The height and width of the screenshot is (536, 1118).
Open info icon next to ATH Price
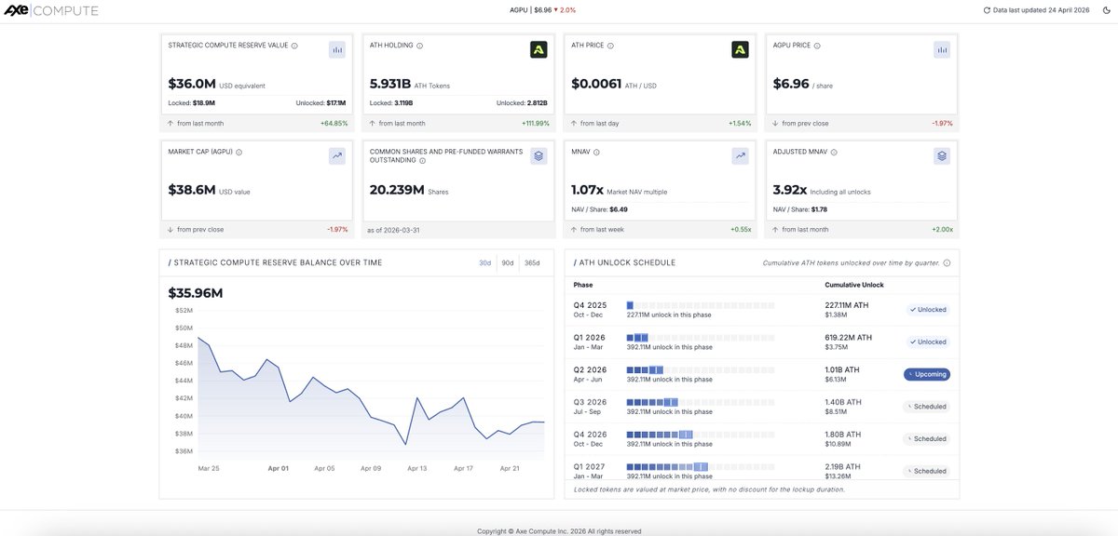point(611,46)
